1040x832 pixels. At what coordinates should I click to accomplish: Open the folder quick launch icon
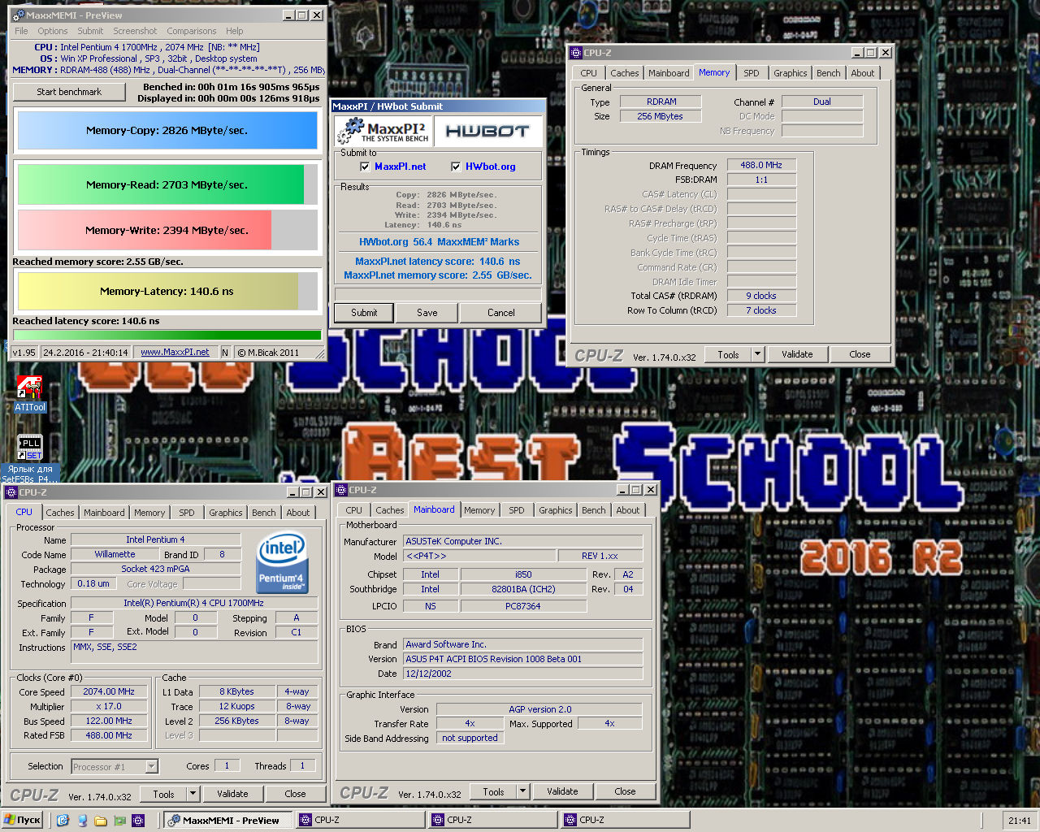101,821
